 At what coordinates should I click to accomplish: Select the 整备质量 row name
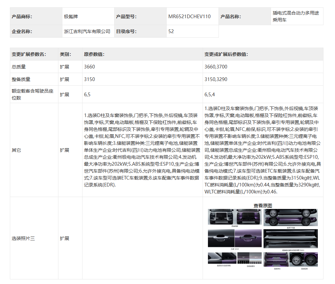[x=21, y=79]
